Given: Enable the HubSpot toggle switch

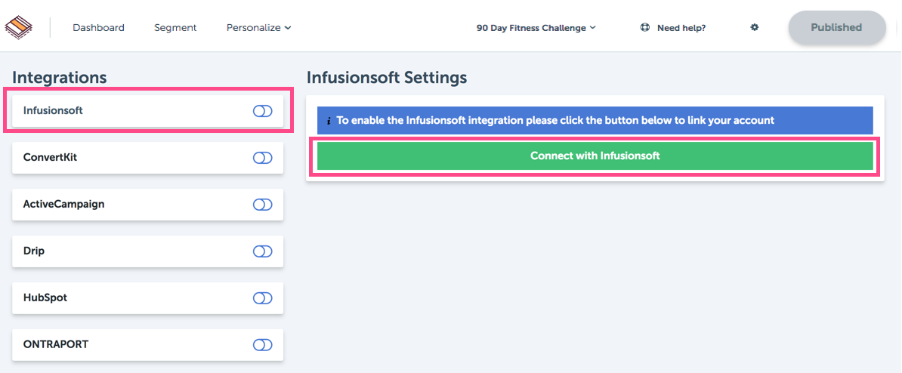Looking at the screenshot, I should click(262, 297).
